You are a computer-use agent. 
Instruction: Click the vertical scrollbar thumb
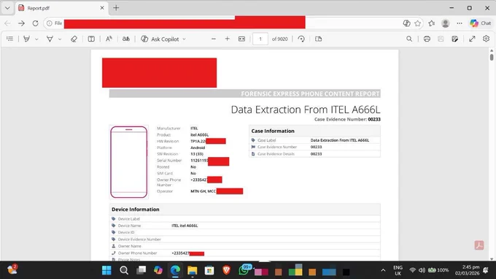point(491,57)
